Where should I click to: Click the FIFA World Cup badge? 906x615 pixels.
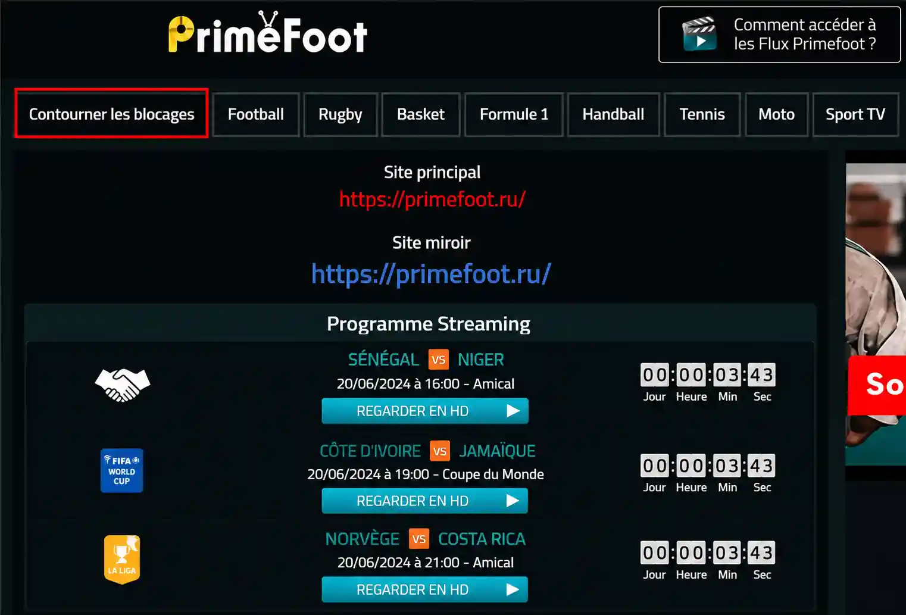coord(122,470)
